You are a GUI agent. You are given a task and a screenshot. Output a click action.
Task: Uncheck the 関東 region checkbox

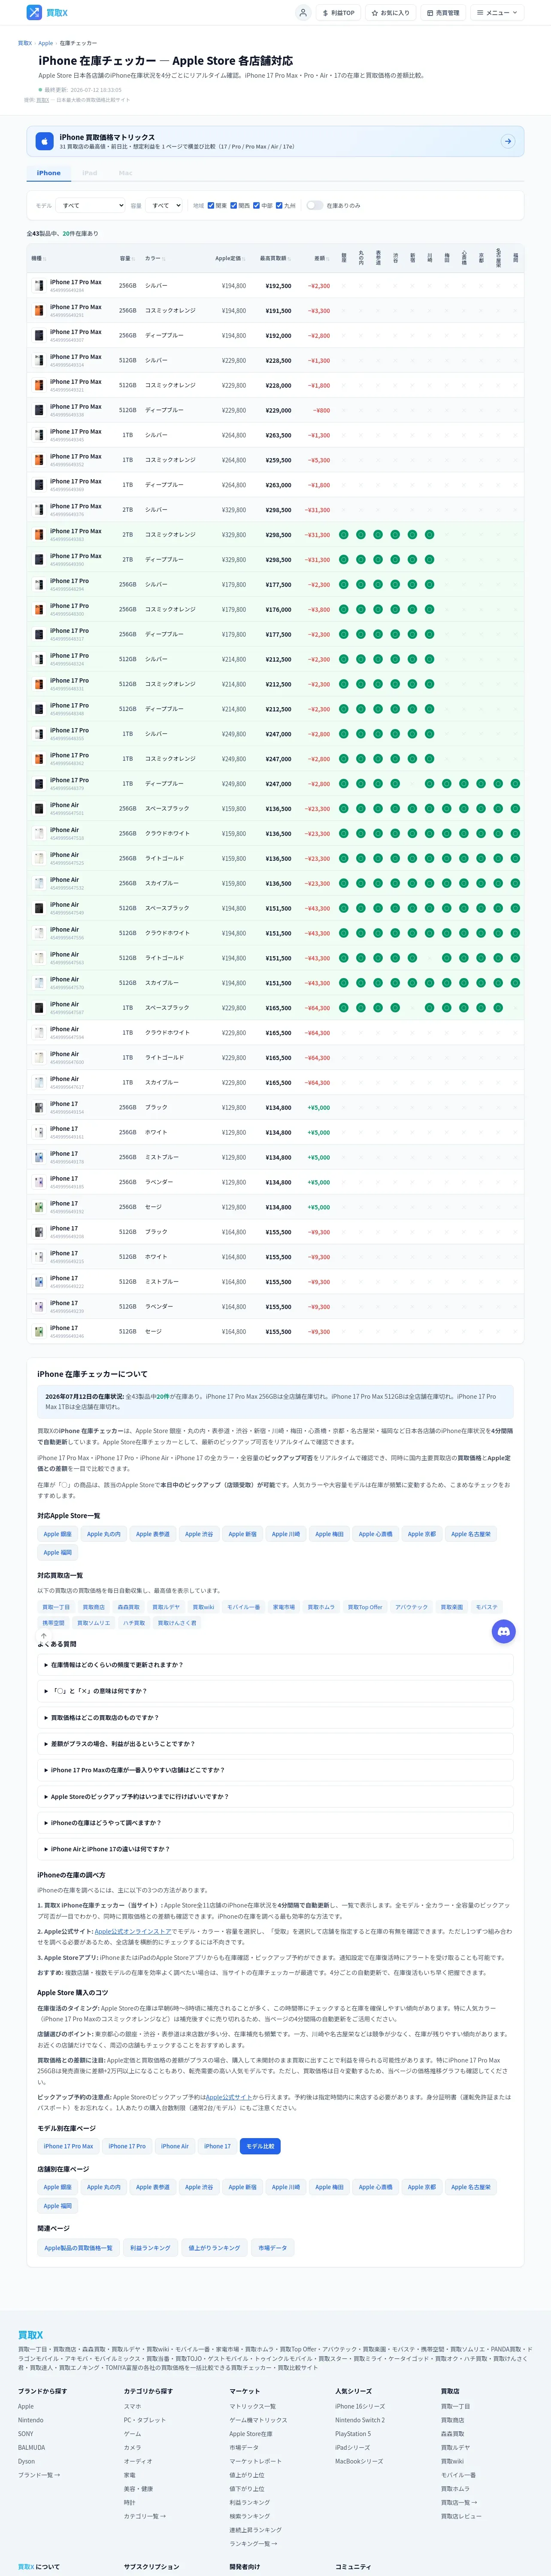click(x=211, y=205)
